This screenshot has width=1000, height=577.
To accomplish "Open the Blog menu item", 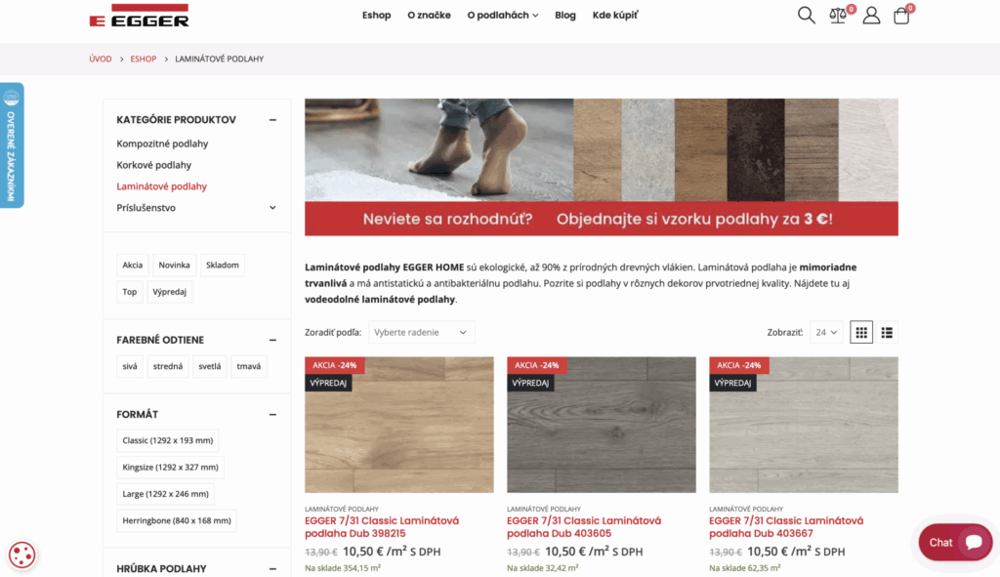I will (x=565, y=16).
